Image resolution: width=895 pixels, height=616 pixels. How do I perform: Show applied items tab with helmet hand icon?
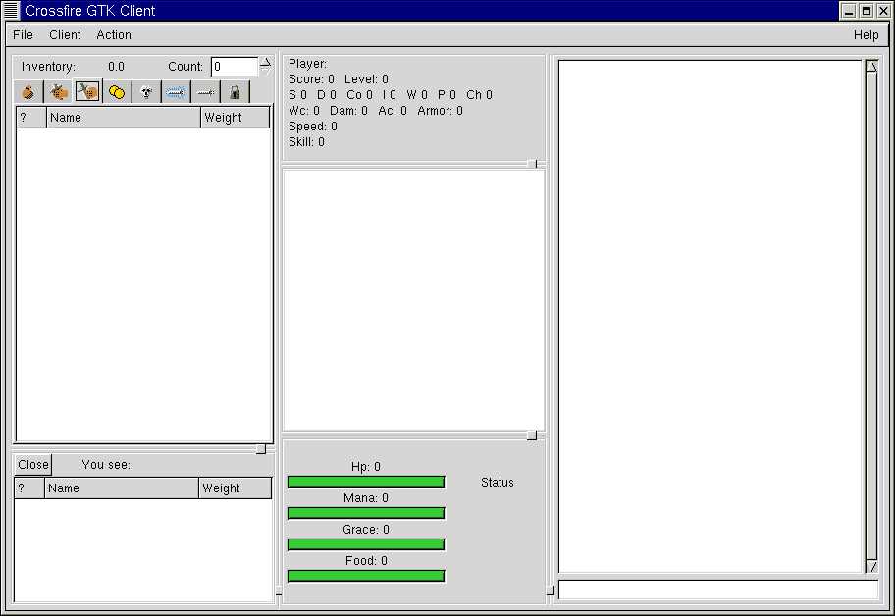[58, 92]
